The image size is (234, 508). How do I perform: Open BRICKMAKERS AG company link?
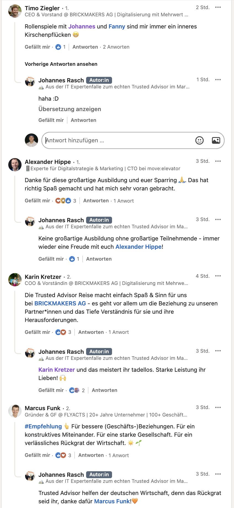[60, 303]
